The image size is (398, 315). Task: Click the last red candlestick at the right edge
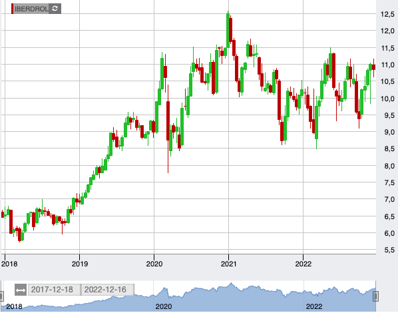[x=373, y=67]
